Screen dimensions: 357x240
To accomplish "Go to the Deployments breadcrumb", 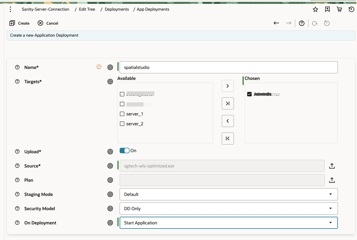I will [x=117, y=9].
